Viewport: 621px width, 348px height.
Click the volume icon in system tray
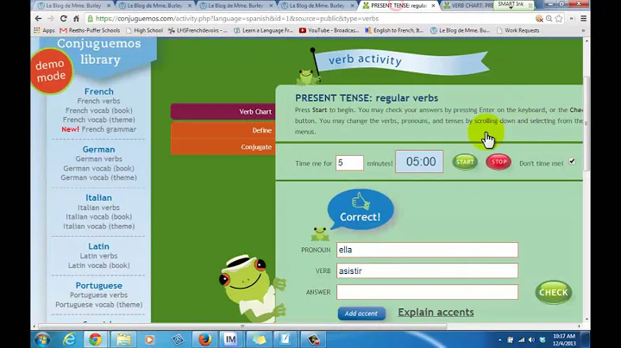coord(531,339)
